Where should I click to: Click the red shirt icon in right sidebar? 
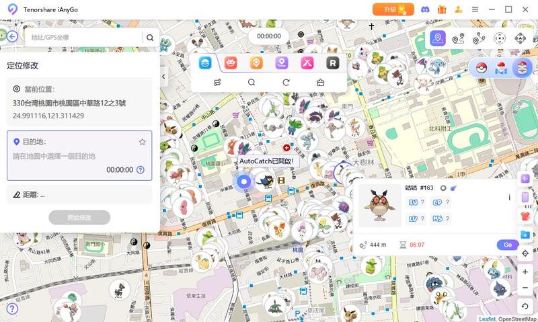[525, 216]
